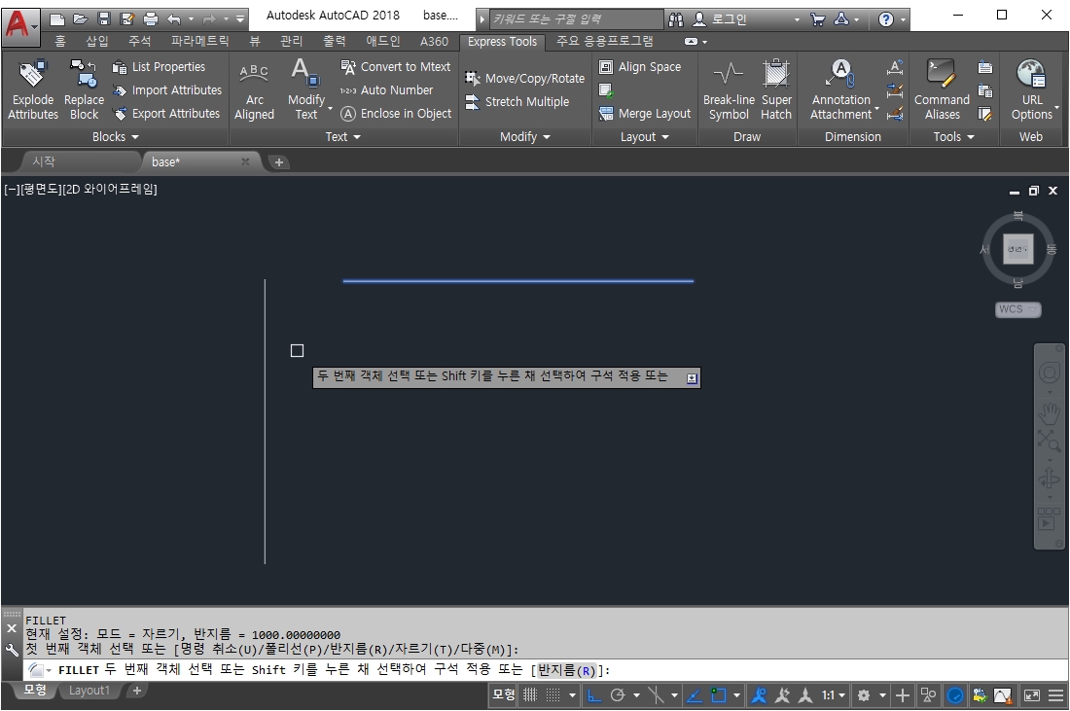The image size is (1070, 711).
Task: Open the WCS coordinate system dropdown
Action: pos(1017,309)
